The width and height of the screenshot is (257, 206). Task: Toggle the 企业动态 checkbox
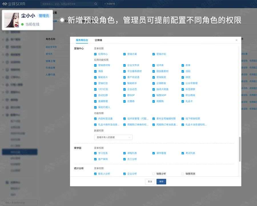(125, 89)
